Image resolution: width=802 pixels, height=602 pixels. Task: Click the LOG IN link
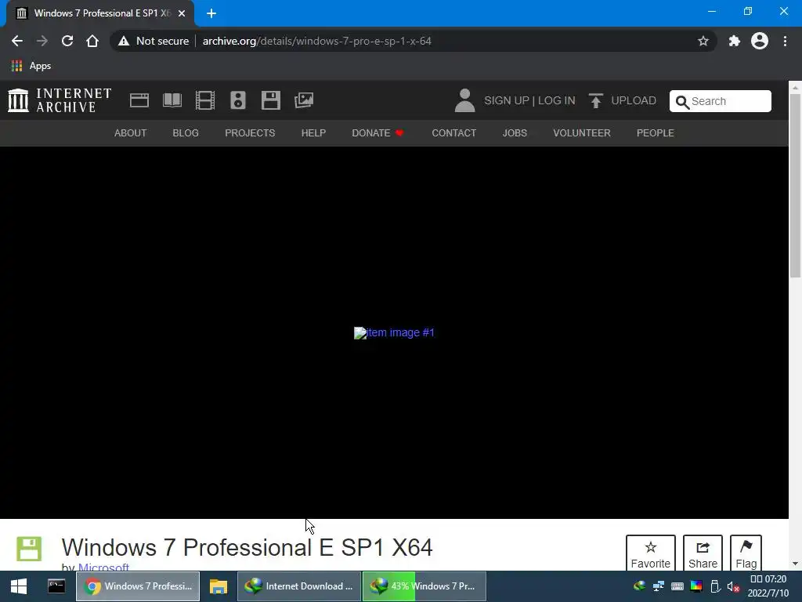(x=557, y=101)
